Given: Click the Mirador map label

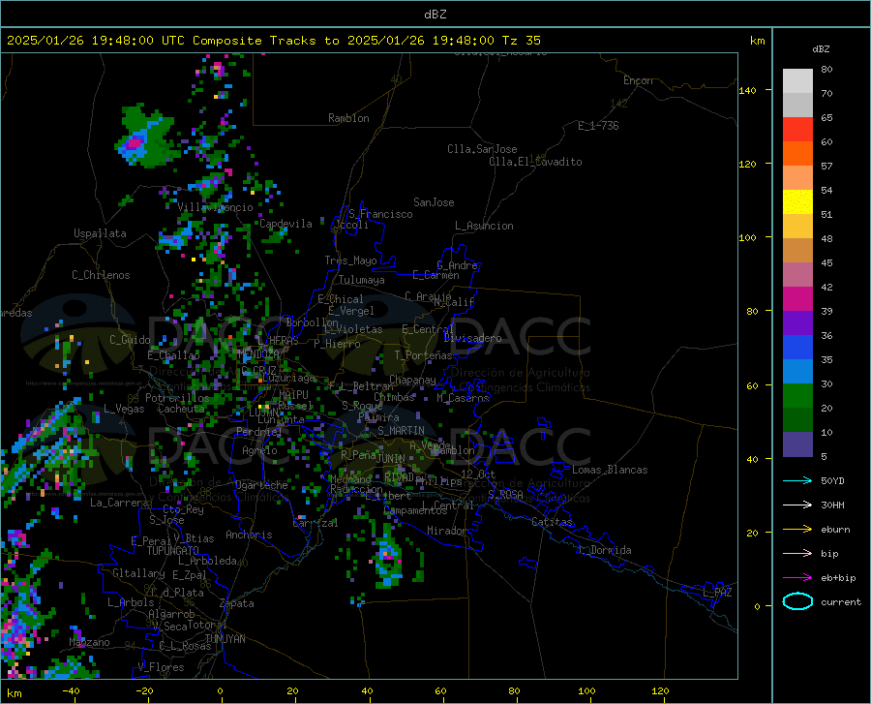Looking at the screenshot, I should click(447, 531).
